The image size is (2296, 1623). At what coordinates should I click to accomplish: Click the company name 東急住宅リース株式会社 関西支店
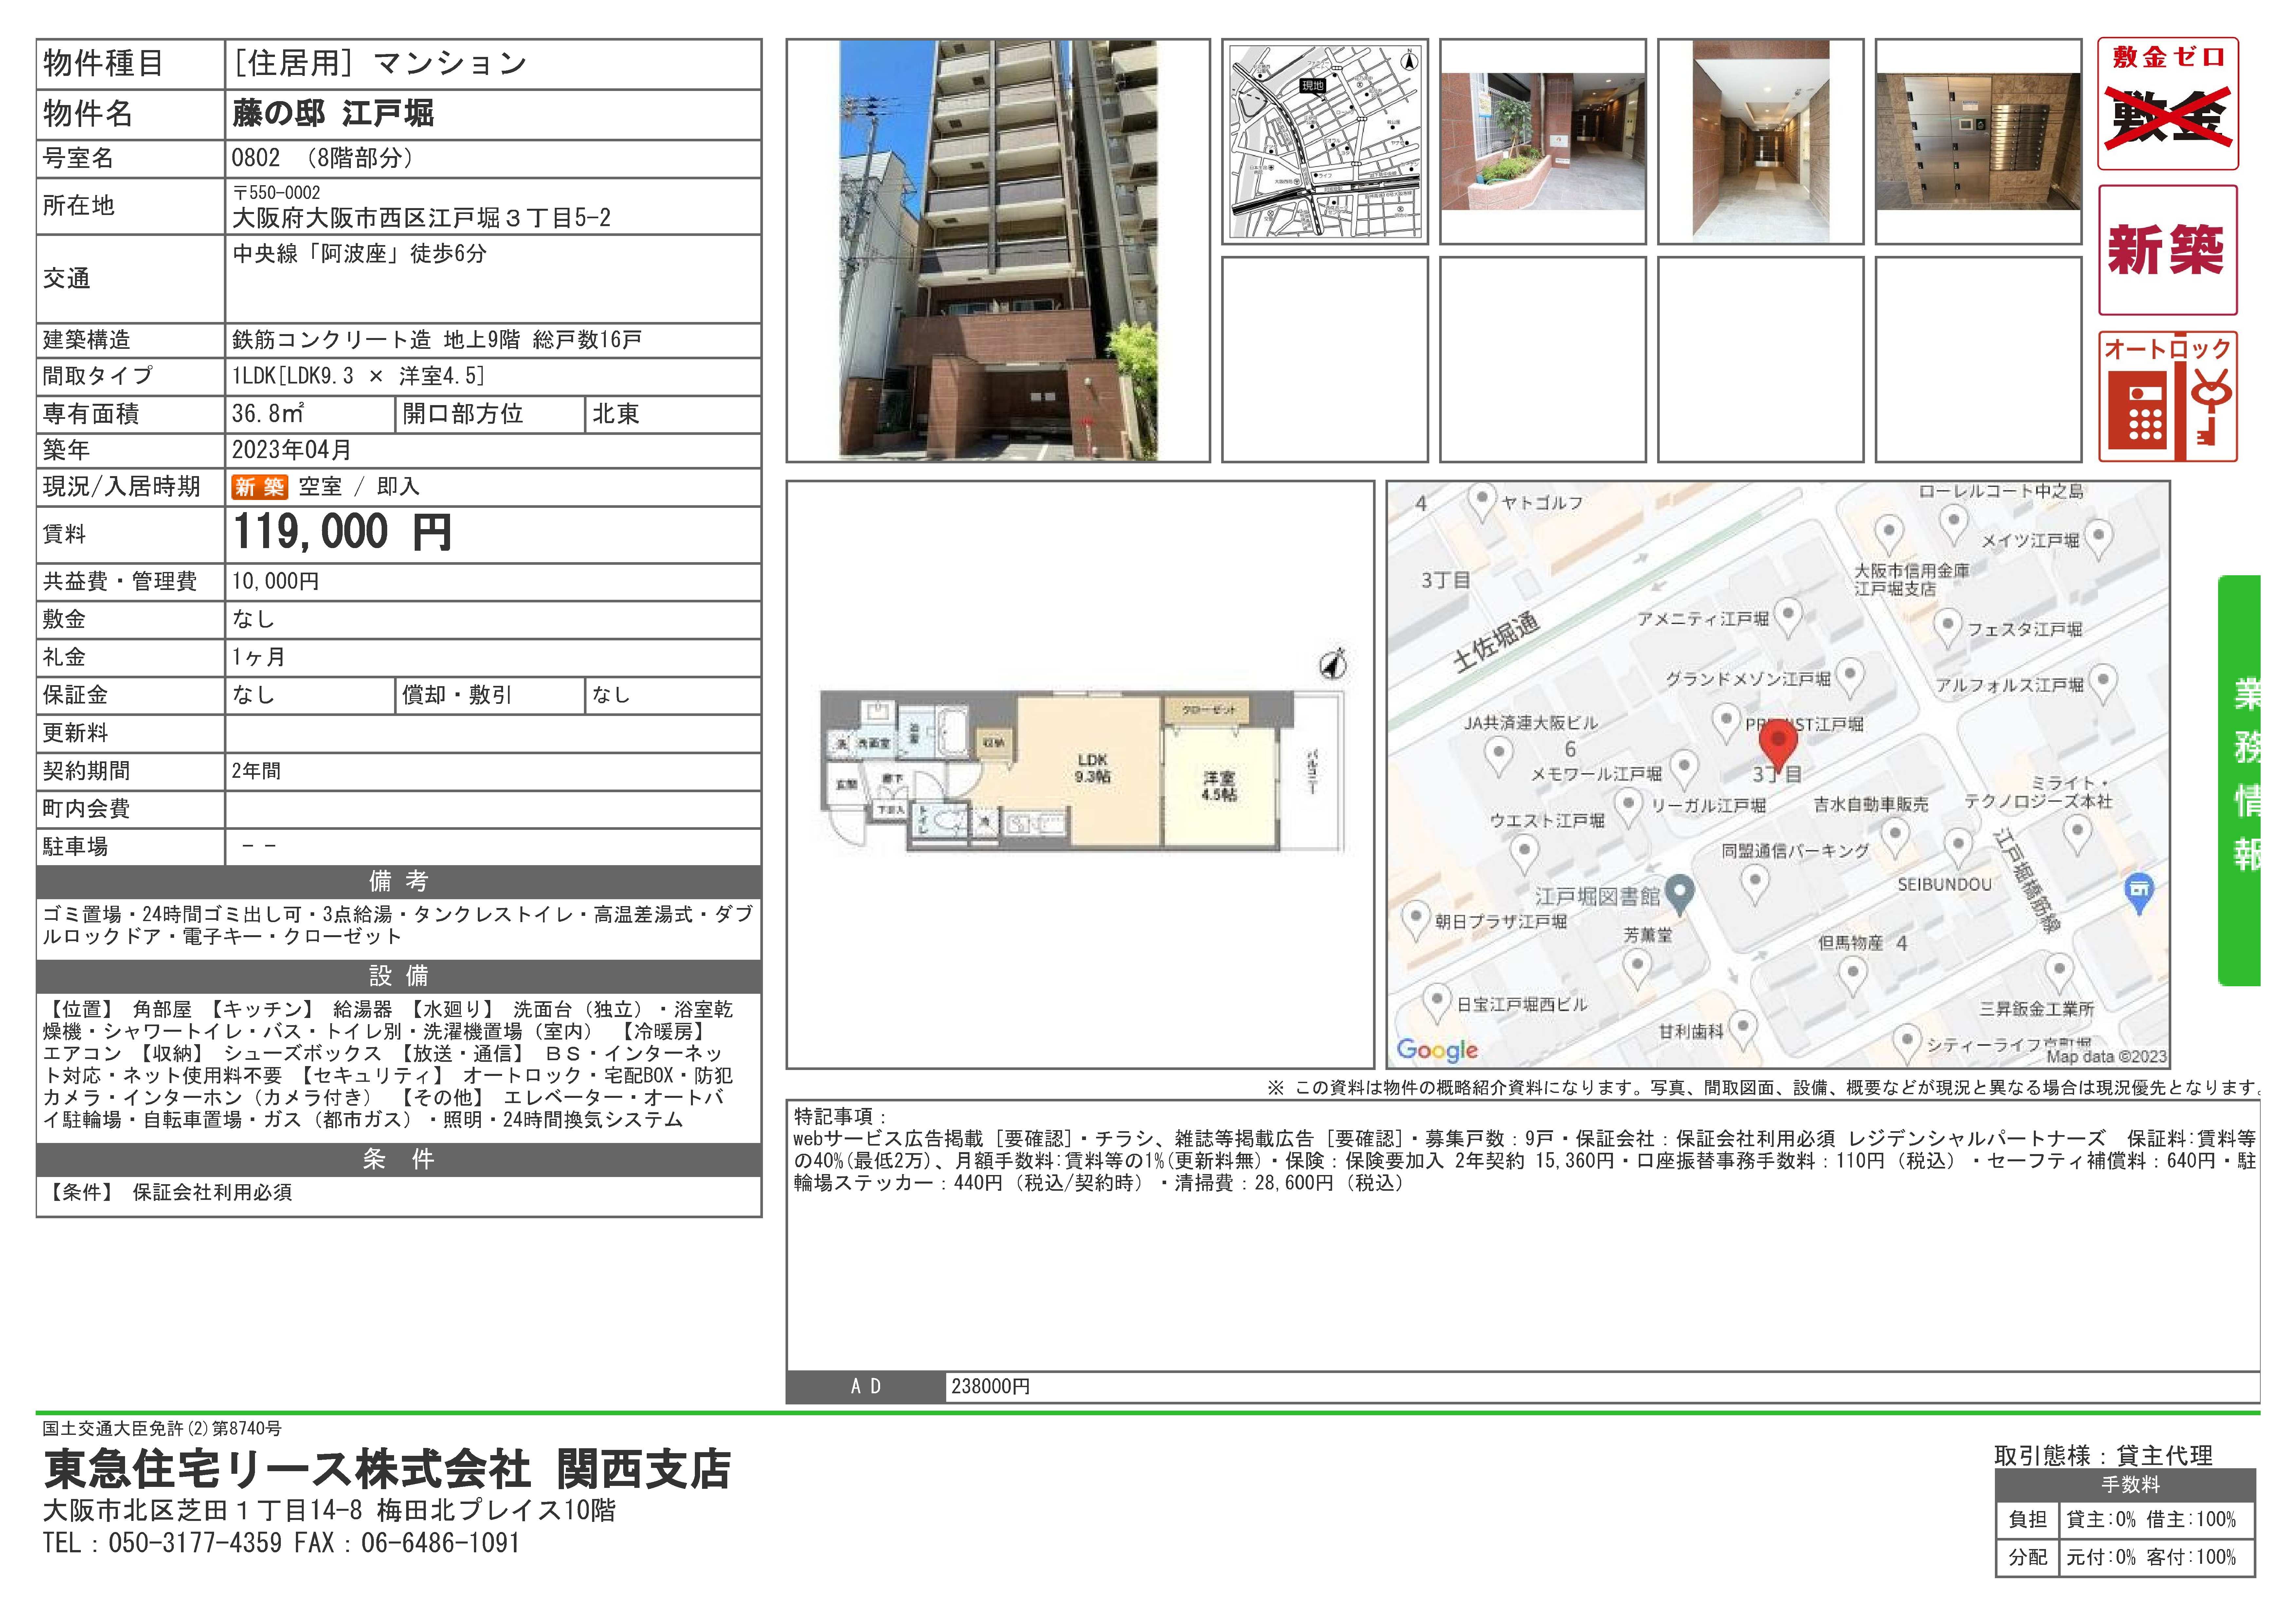pos(387,1469)
